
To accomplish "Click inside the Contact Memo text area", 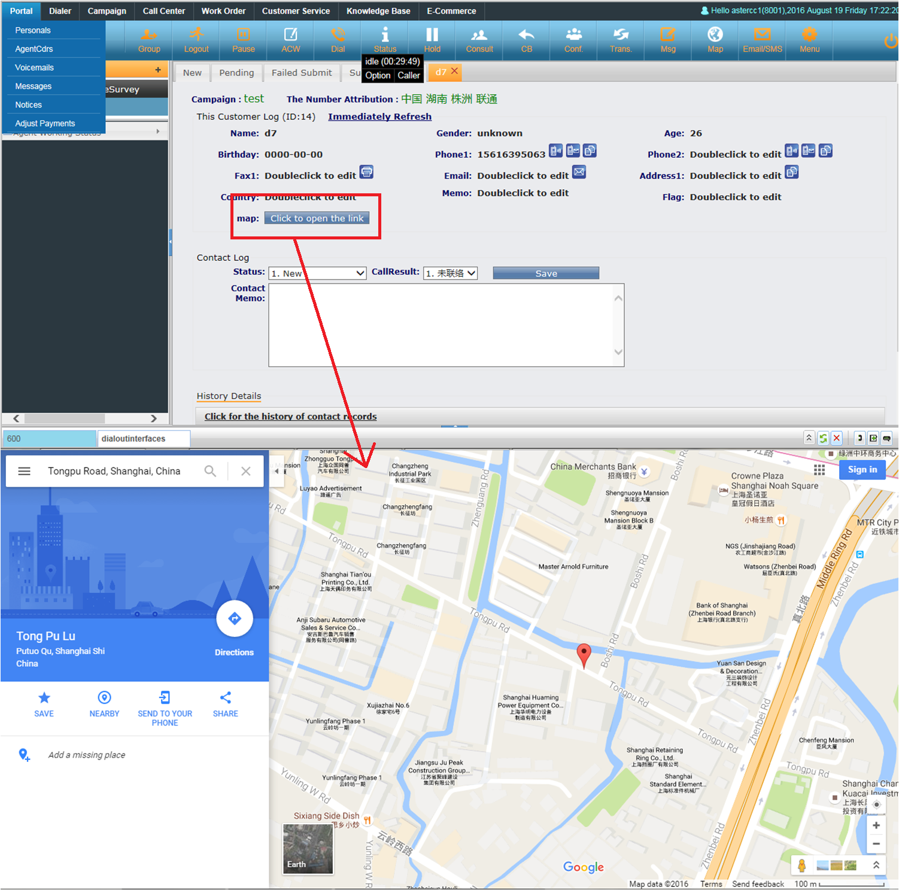I will 440,325.
